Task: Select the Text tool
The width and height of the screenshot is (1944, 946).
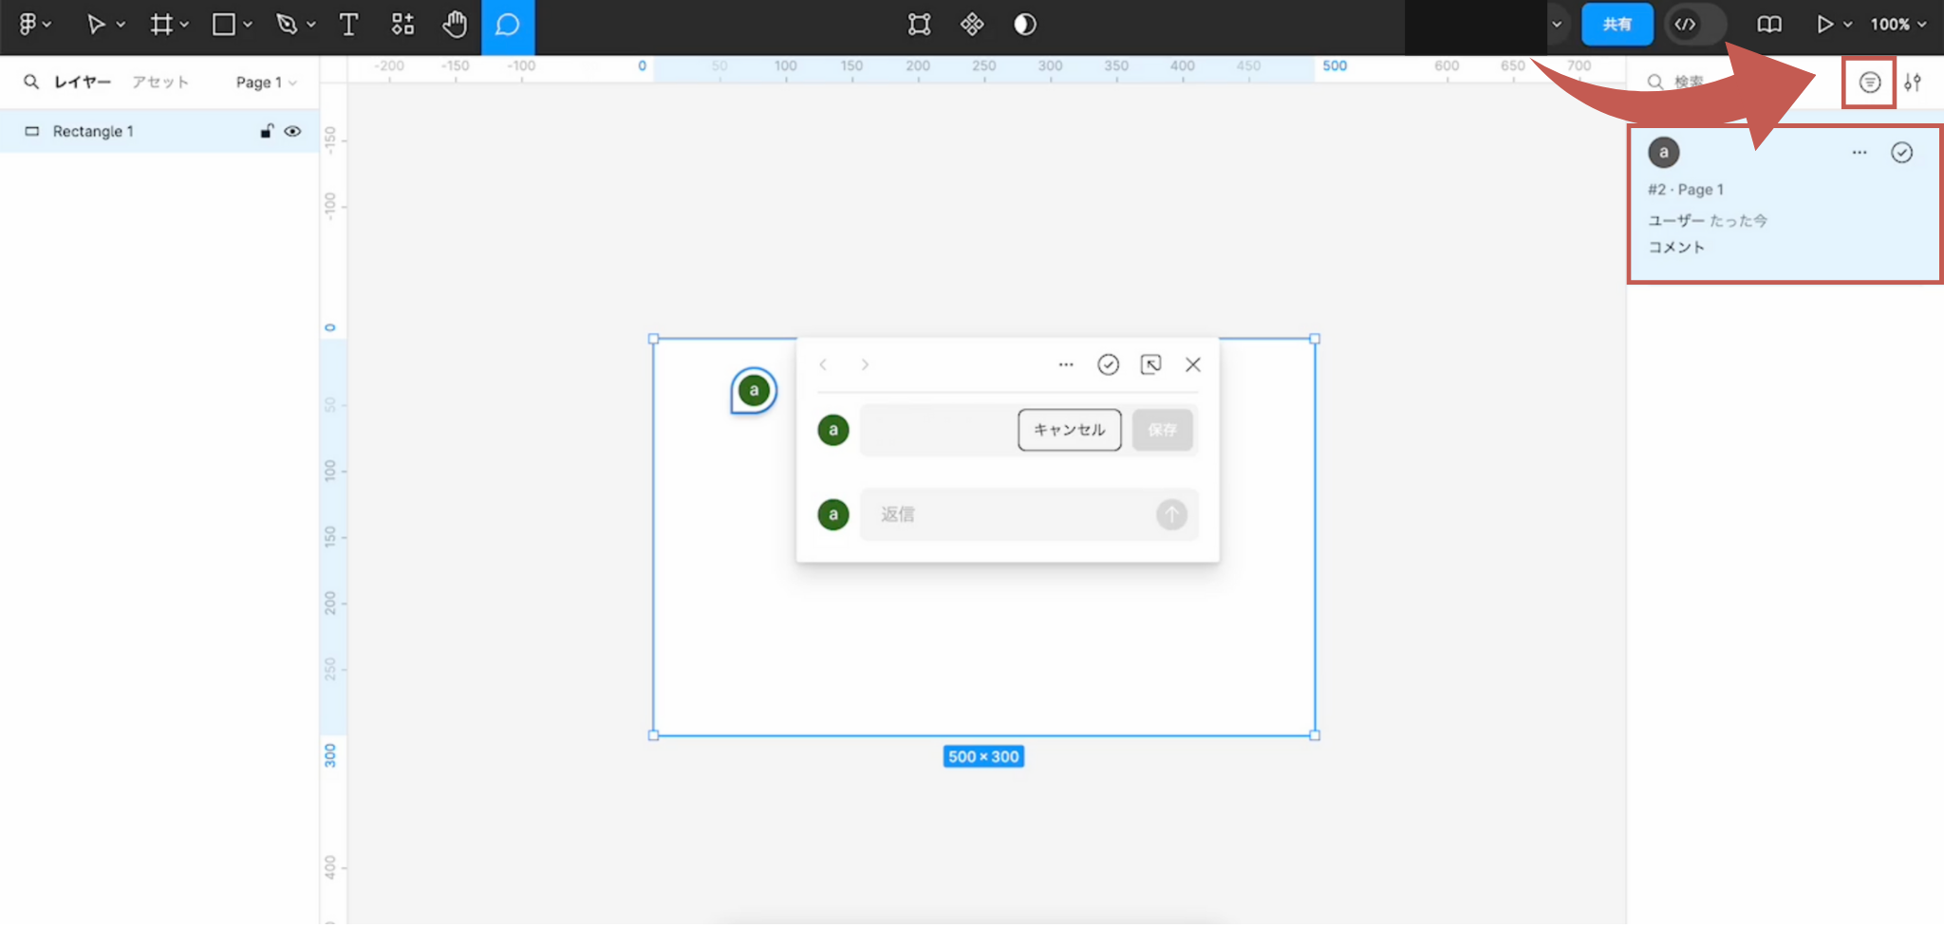Action: 348,26
